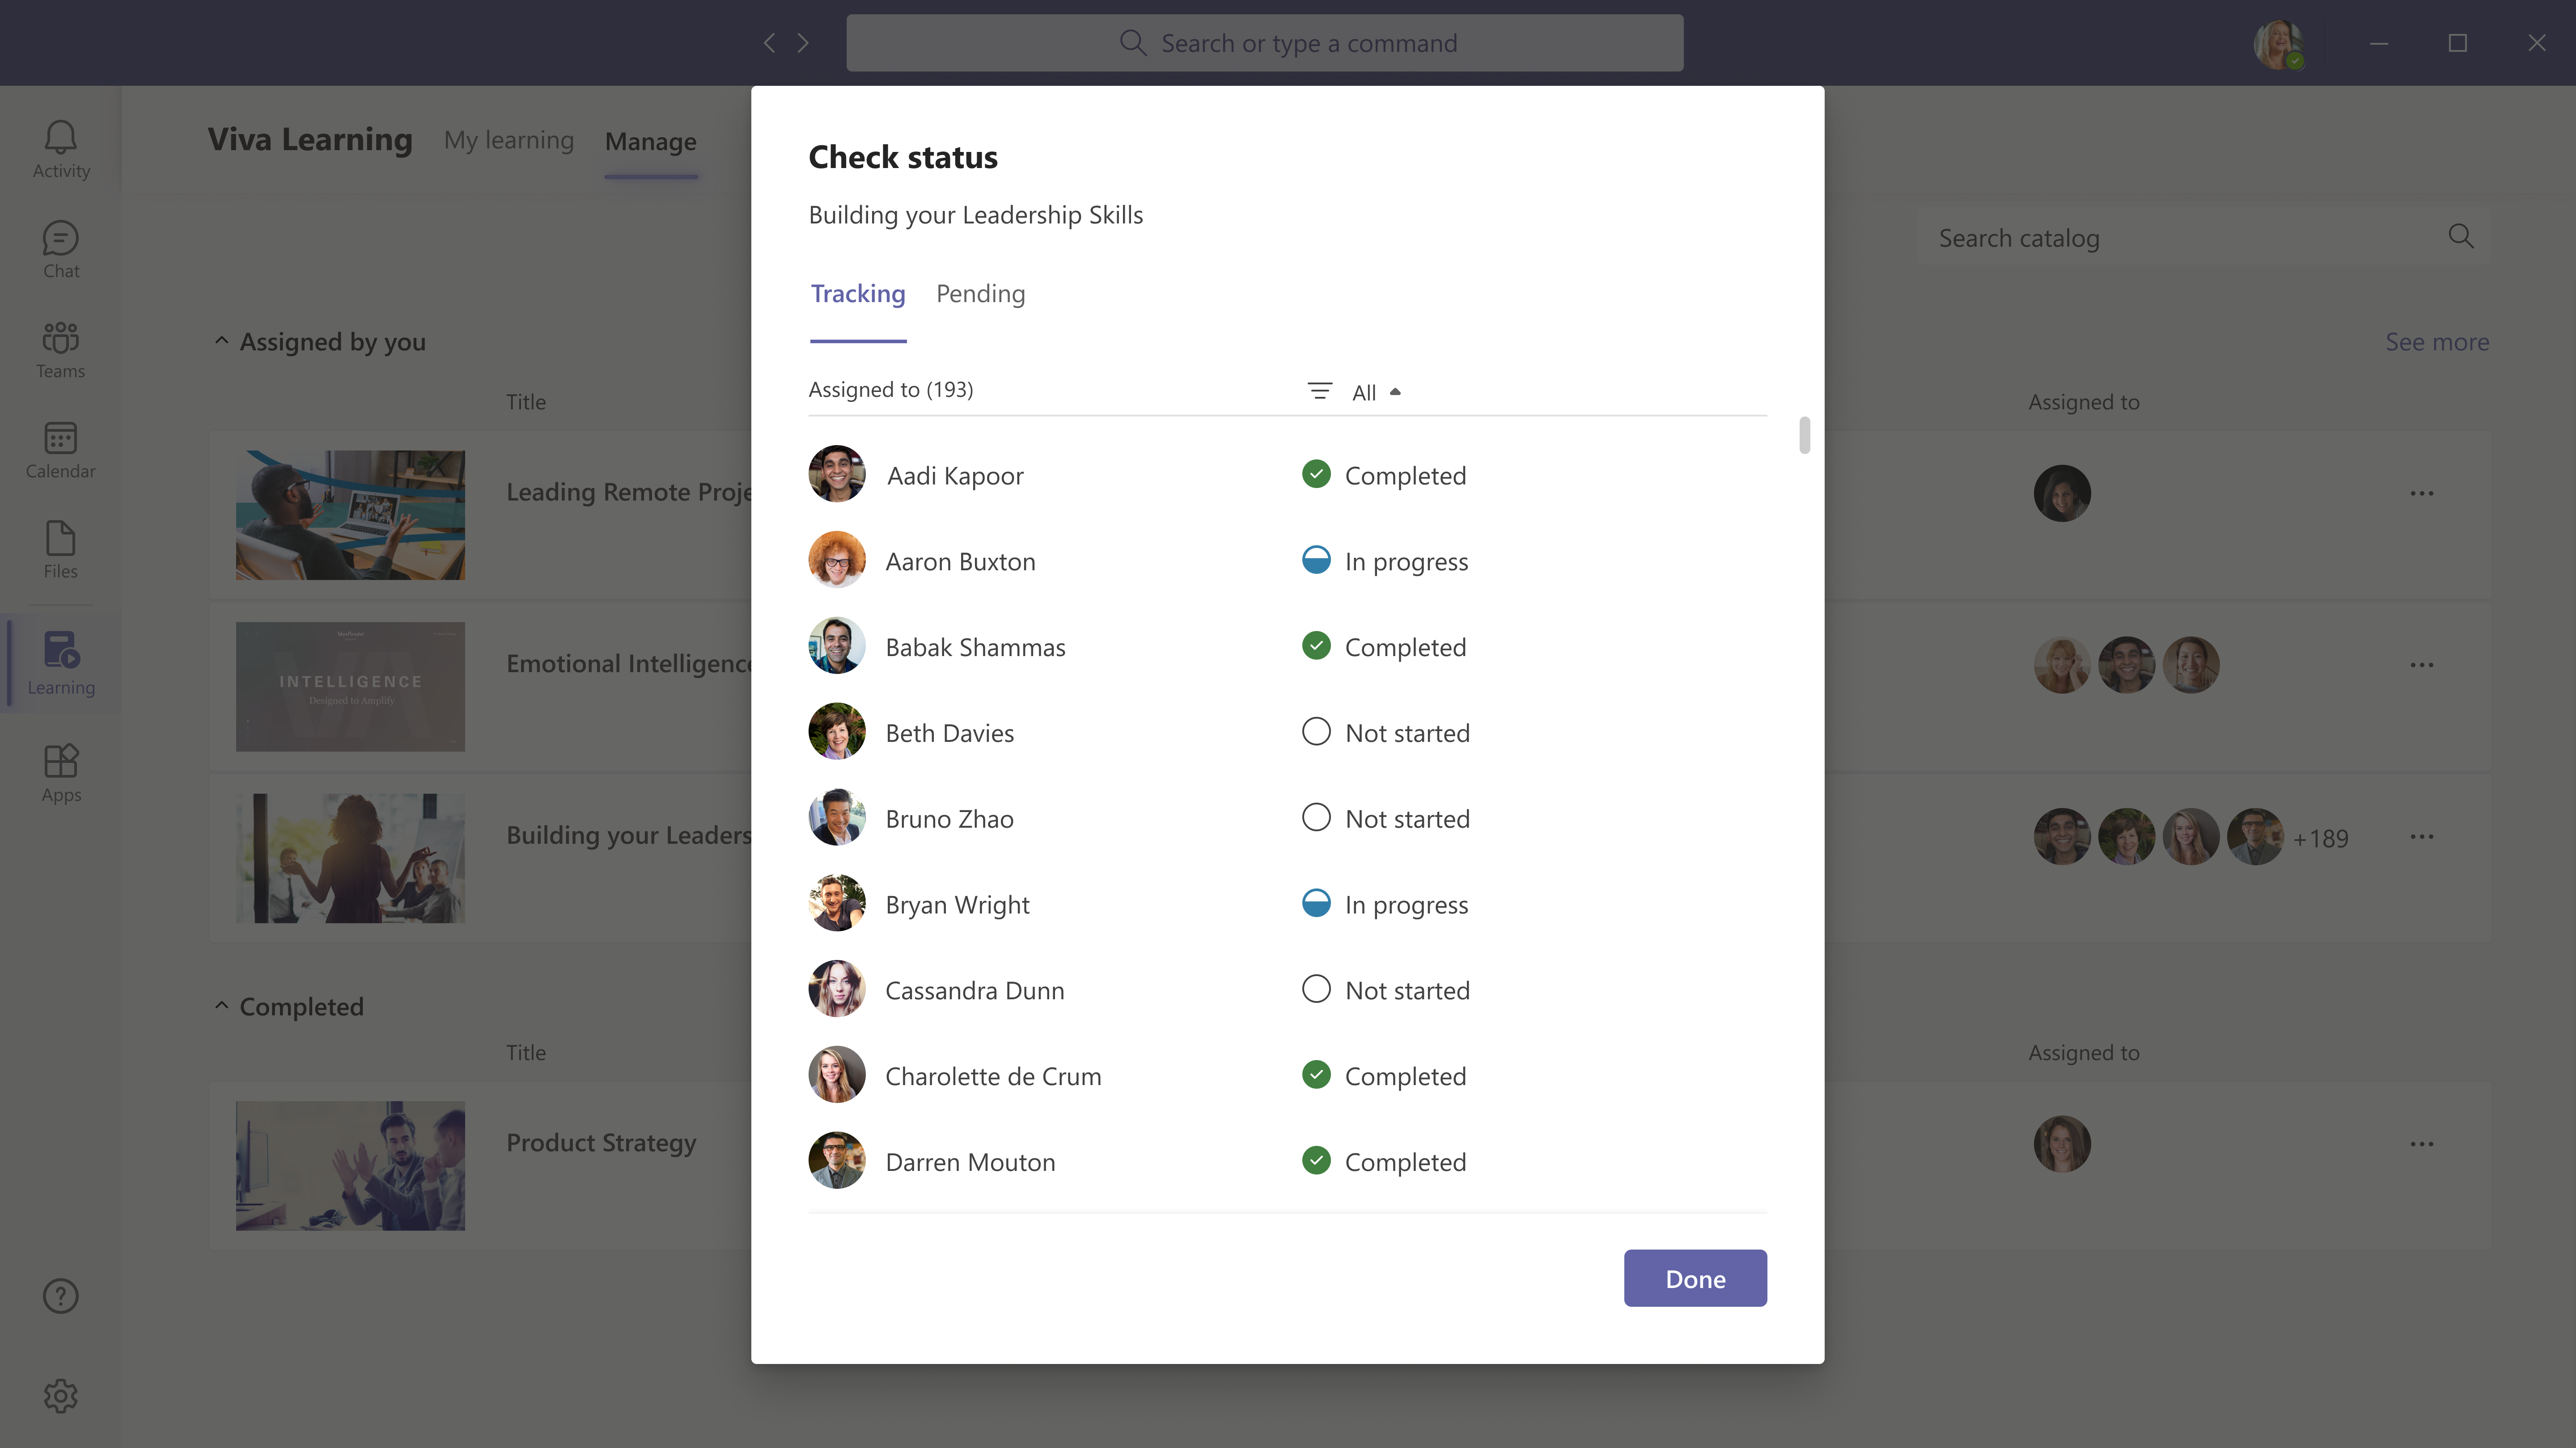Click the Help question mark icon
Image resolution: width=2576 pixels, height=1448 pixels.
click(x=61, y=1295)
